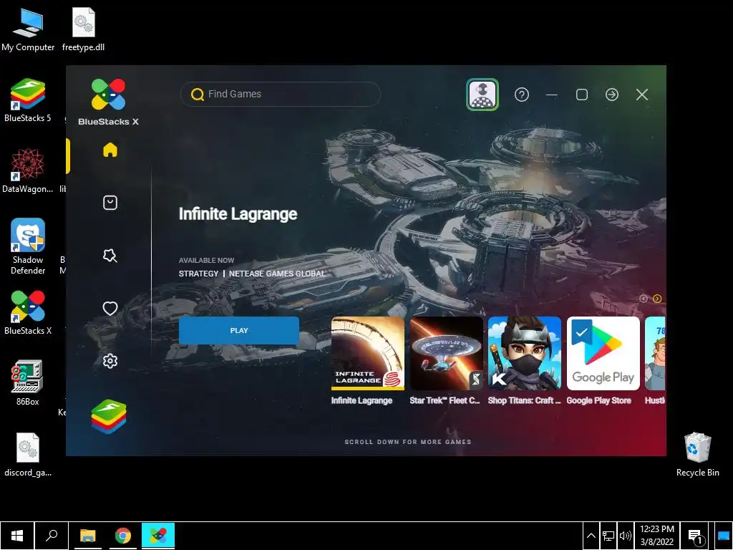The height and width of the screenshot is (550, 733).
Task: Select the Recycle Bin desktop icon
Action: pyautogui.click(x=697, y=455)
